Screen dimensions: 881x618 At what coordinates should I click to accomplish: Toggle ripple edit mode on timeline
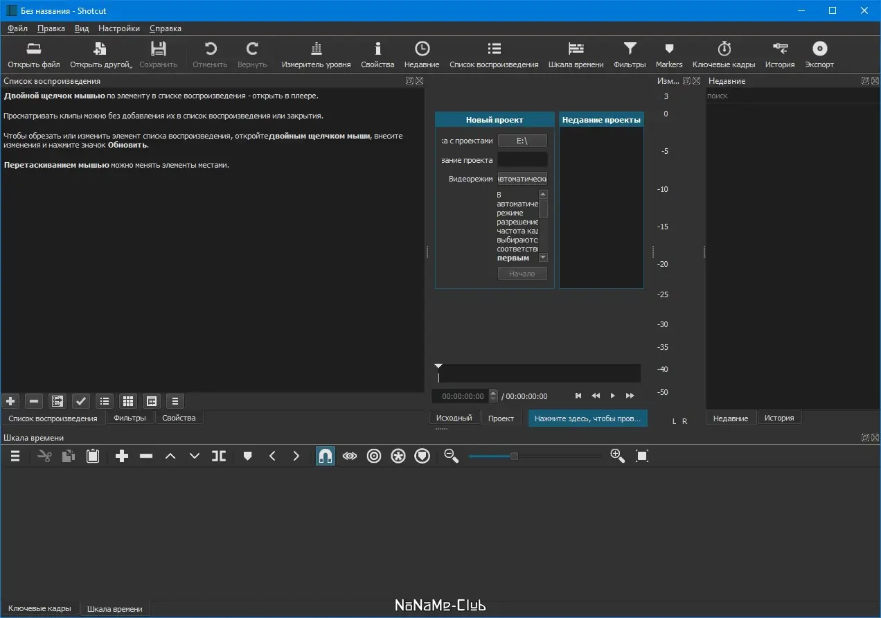click(x=374, y=456)
